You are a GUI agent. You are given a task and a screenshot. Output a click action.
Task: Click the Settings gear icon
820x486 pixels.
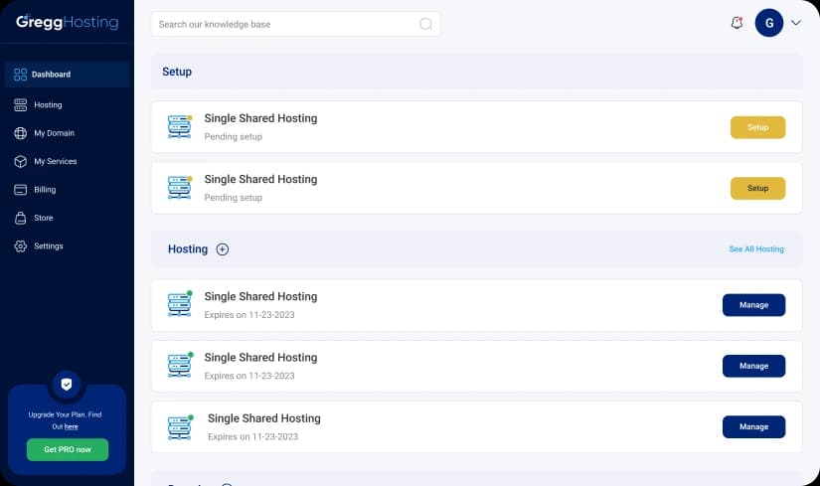pos(21,245)
